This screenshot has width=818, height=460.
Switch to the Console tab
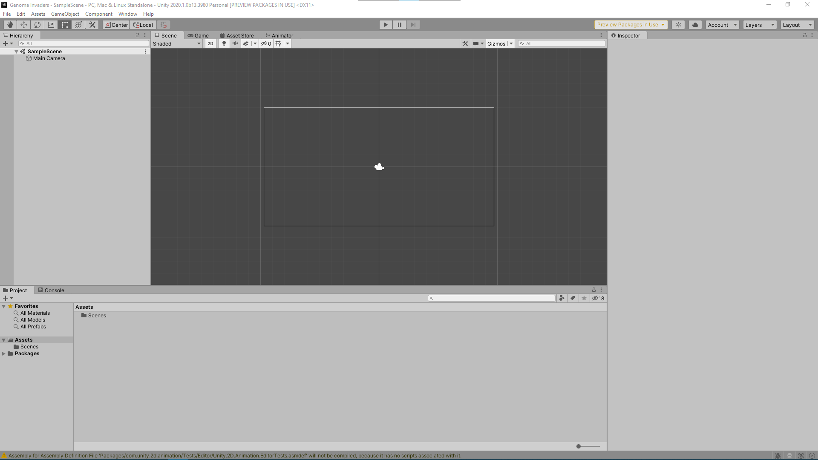(51, 290)
